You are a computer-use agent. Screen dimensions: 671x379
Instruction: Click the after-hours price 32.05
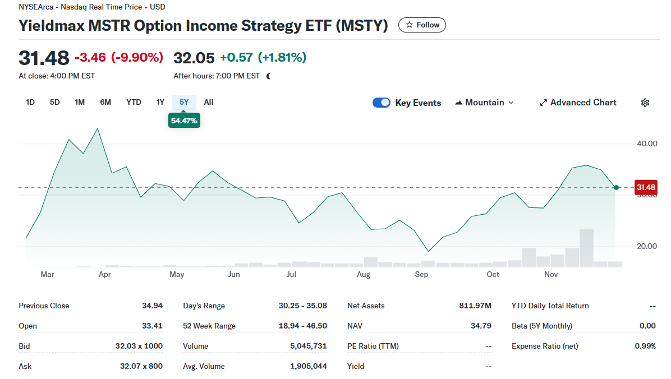pos(194,58)
